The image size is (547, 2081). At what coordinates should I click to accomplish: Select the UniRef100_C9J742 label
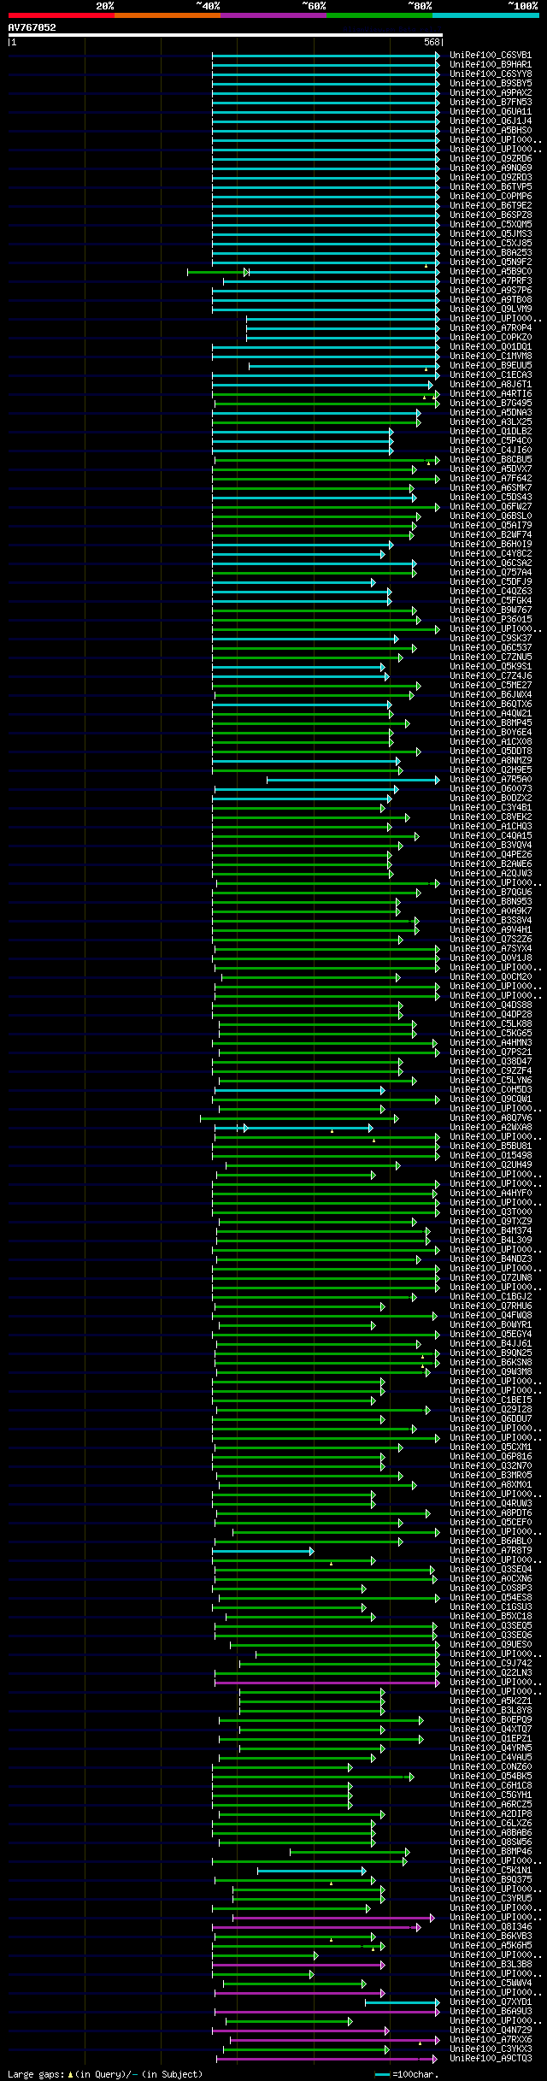(491, 1663)
